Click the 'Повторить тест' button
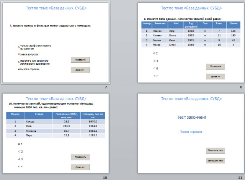Viewport: 245px width, 180px height. coord(215,151)
